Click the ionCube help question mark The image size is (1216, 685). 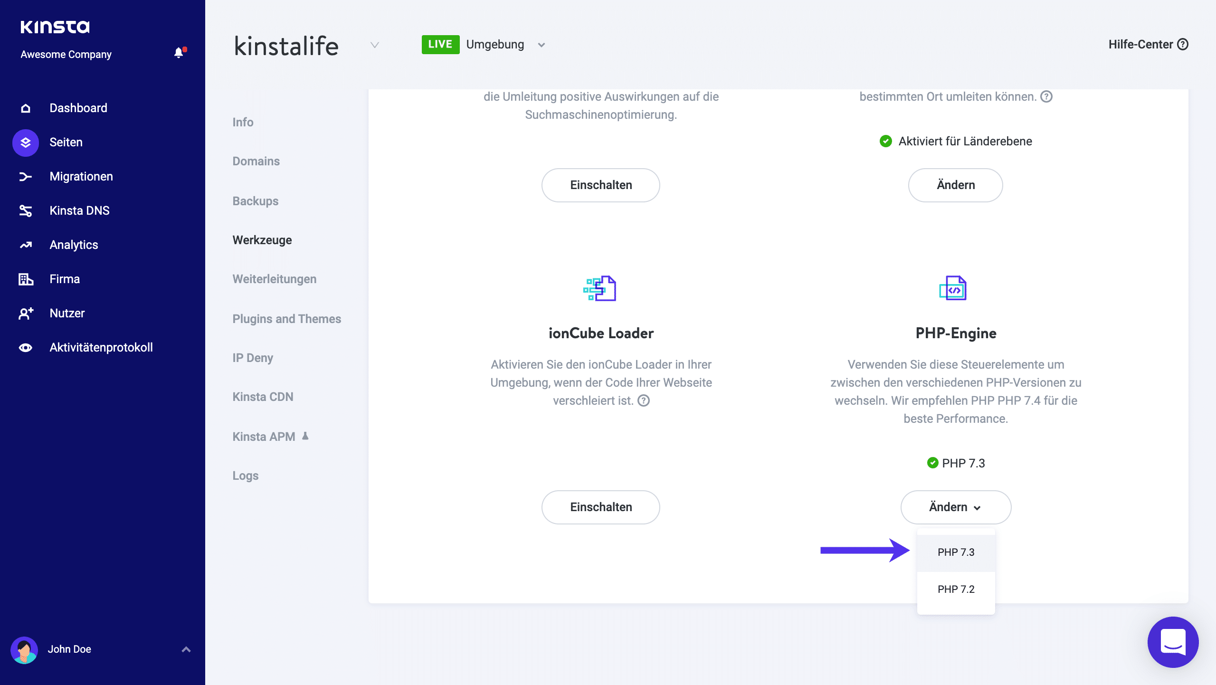644,401
